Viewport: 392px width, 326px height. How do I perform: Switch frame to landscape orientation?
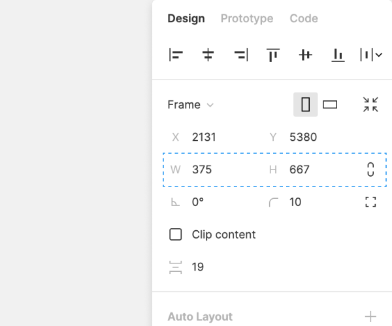click(330, 104)
